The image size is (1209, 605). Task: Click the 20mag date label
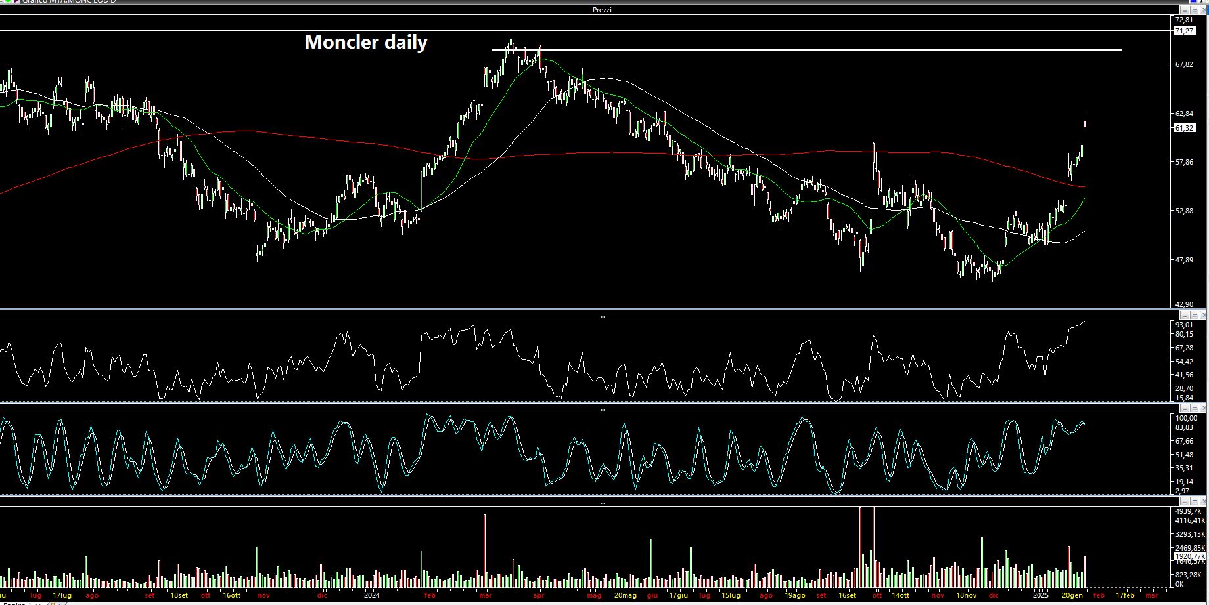626,595
